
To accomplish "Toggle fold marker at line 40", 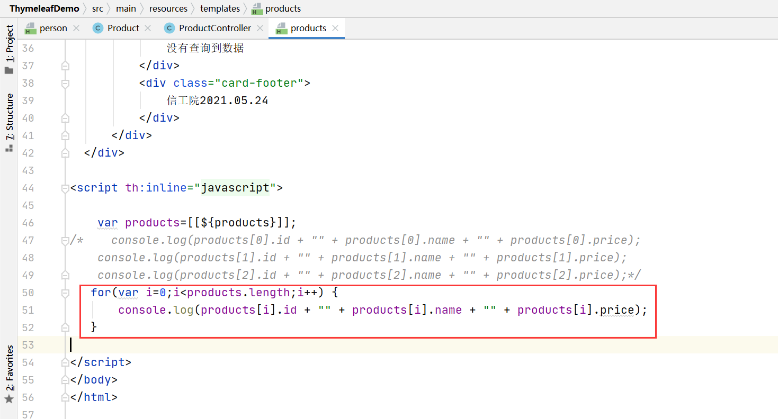I will point(65,118).
